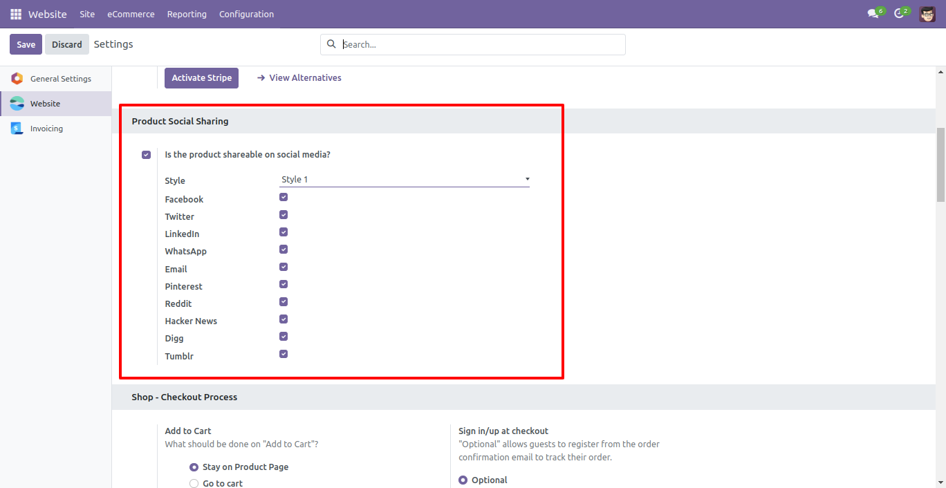Toggle product shareable on social media checkbox
The height and width of the screenshot is (488, 946).
pyautogui.click(x=146, y=155)
